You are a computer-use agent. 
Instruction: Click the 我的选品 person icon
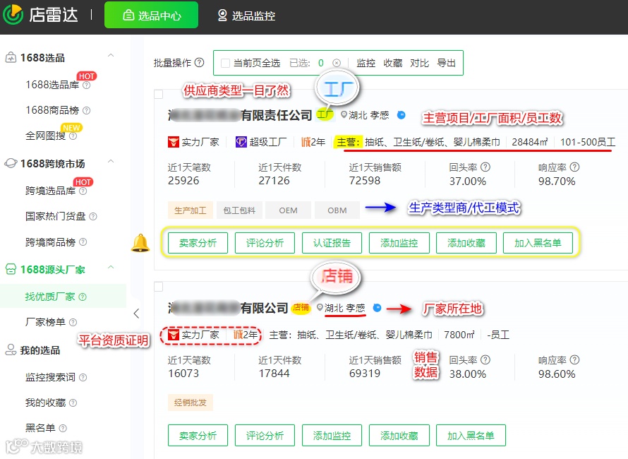pyautogui.click(x=11, y=350)
